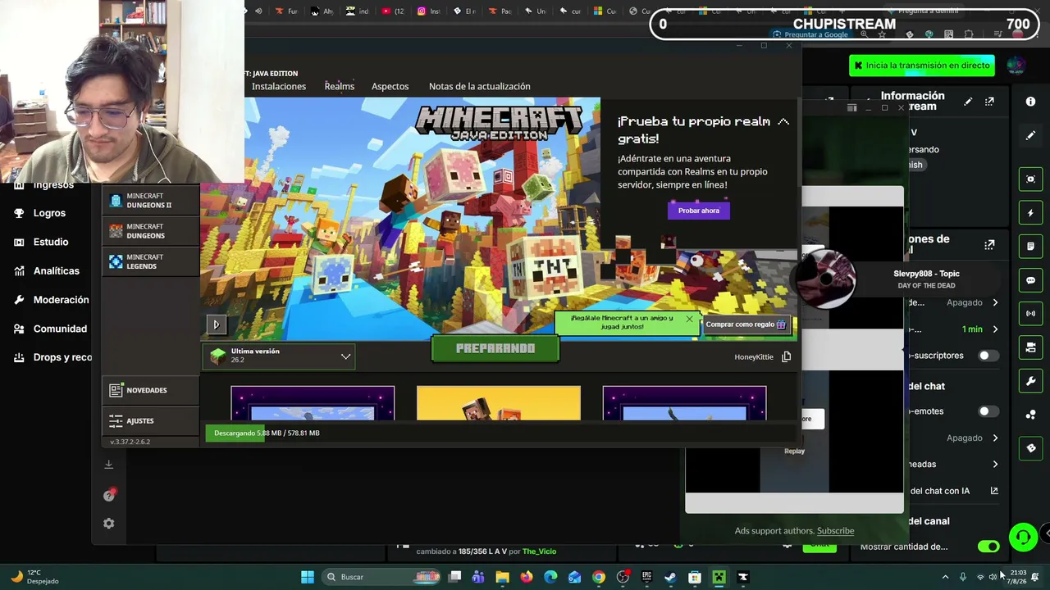The width and height of the screenshot is (1050, 590).
Task: Click the wrench tools icon in right rail
Action: (1031, 381)
